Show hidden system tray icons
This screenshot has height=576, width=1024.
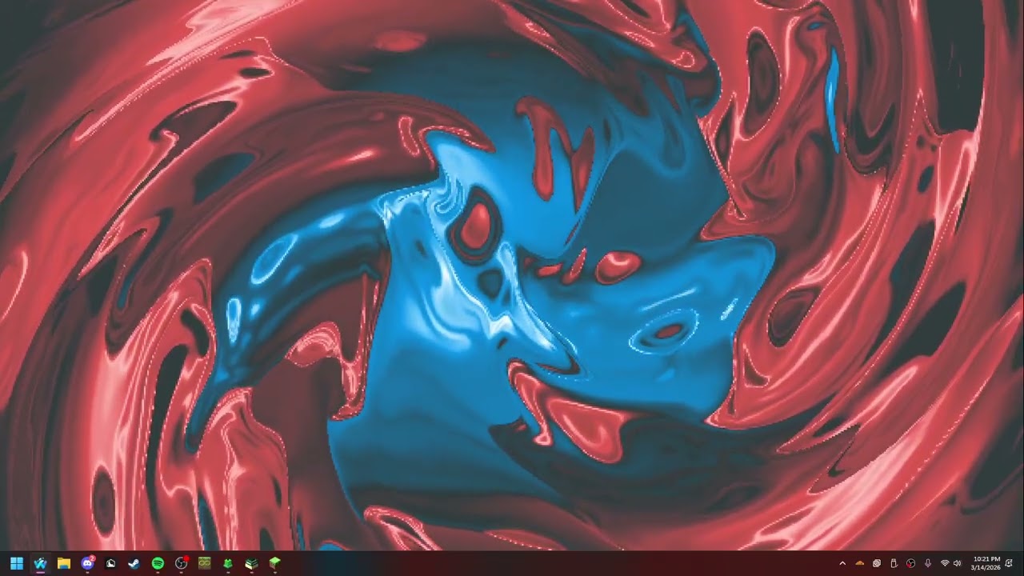pyautogui.click(x=842, y=563)
